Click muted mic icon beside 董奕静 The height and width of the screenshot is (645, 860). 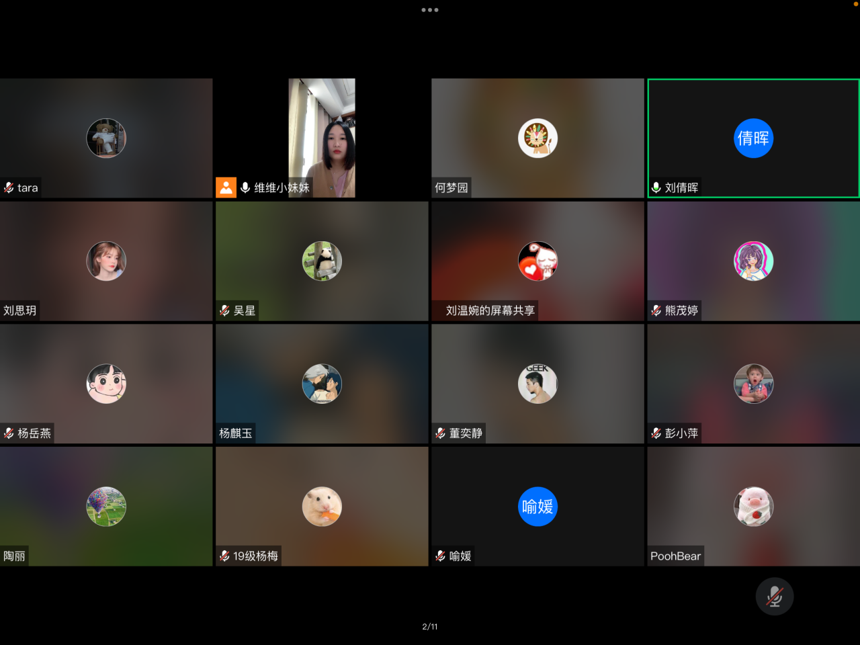tap(440, 433)
